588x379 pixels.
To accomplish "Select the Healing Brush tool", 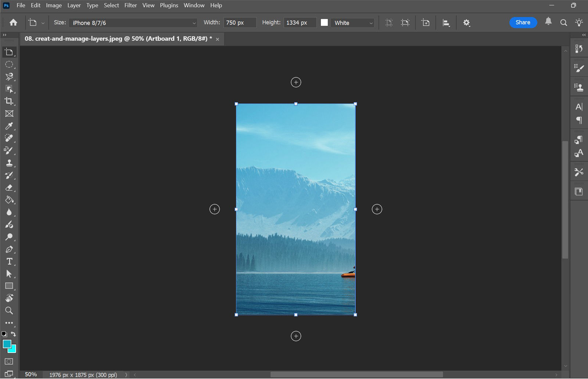I will pos(9,138).
